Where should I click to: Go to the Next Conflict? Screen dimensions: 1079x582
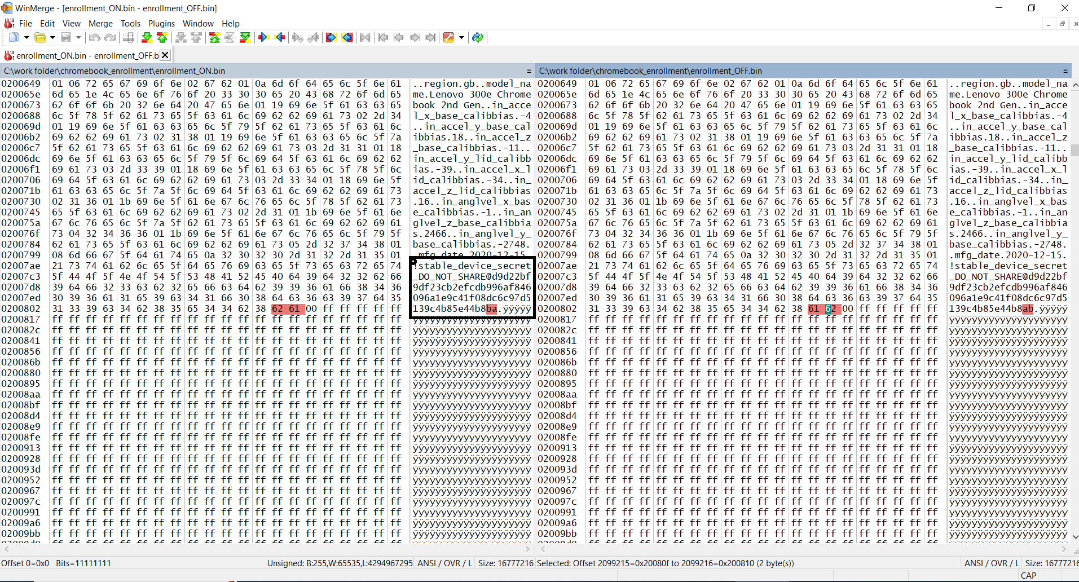(x=180, y=38)
